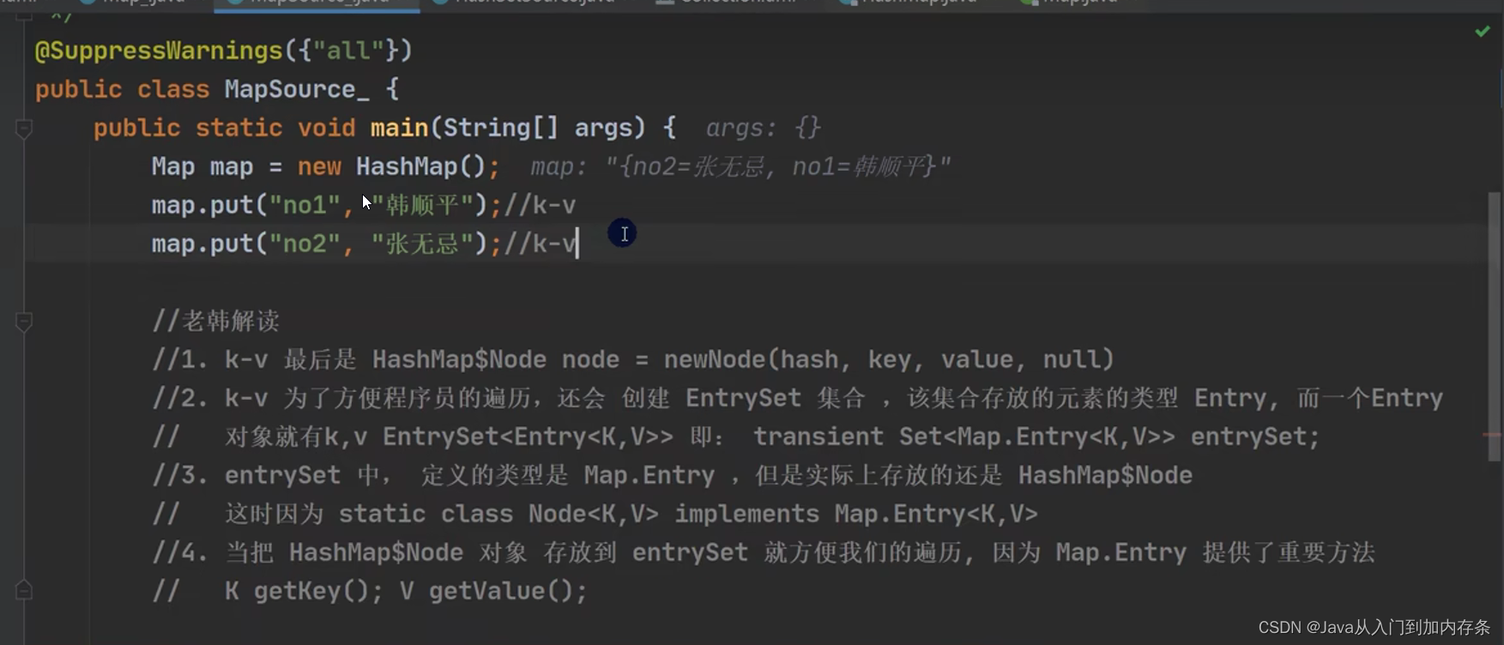Click newNode(hash, key, value, null) in comment 1
Screen dimensions: 1504x645
(889, 359)
